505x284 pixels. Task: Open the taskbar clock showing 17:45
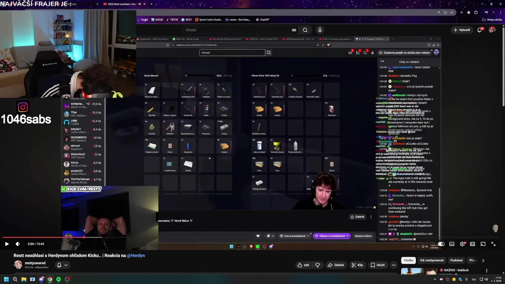(x=497, y=279)
